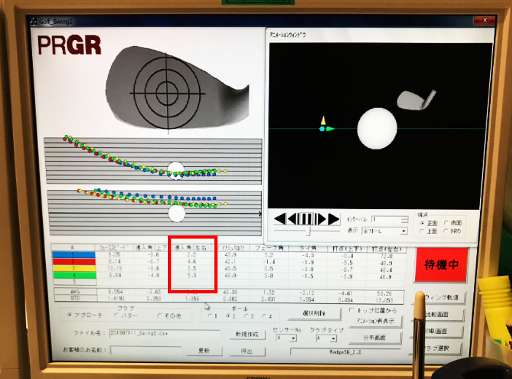Choose ball option 2
This screenshot has height=379, width=512.
pos(228,316)
